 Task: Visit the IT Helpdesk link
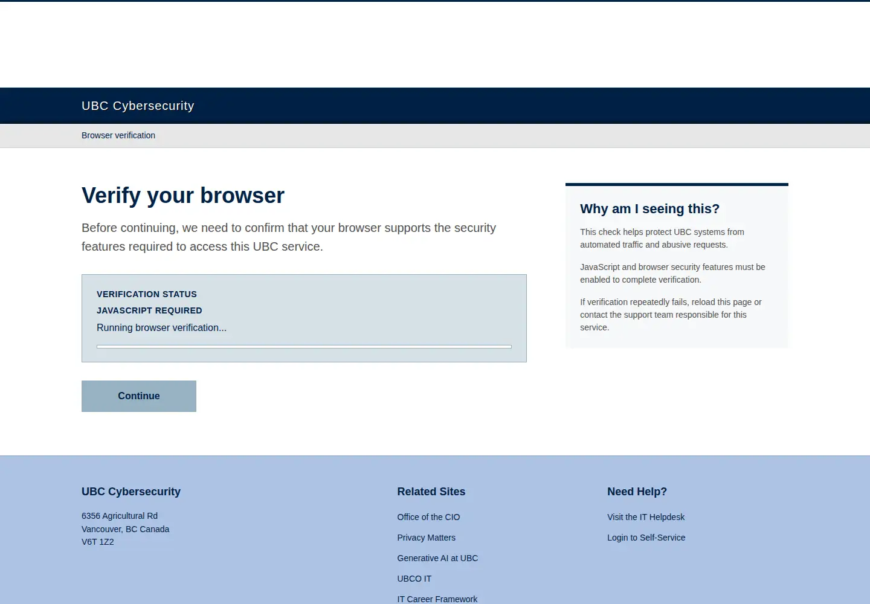click(x=646, y=517)
